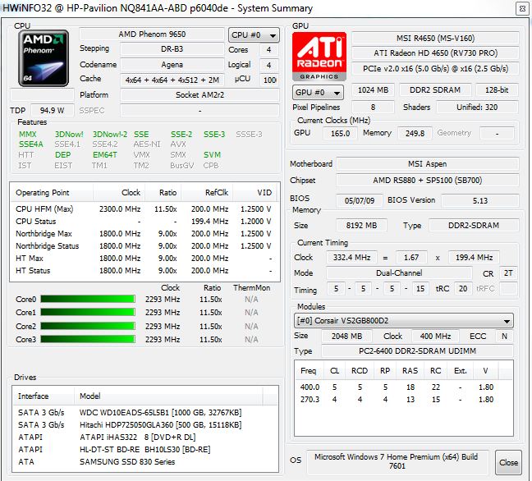Click the SSE4A feature label

coord(31,144)
